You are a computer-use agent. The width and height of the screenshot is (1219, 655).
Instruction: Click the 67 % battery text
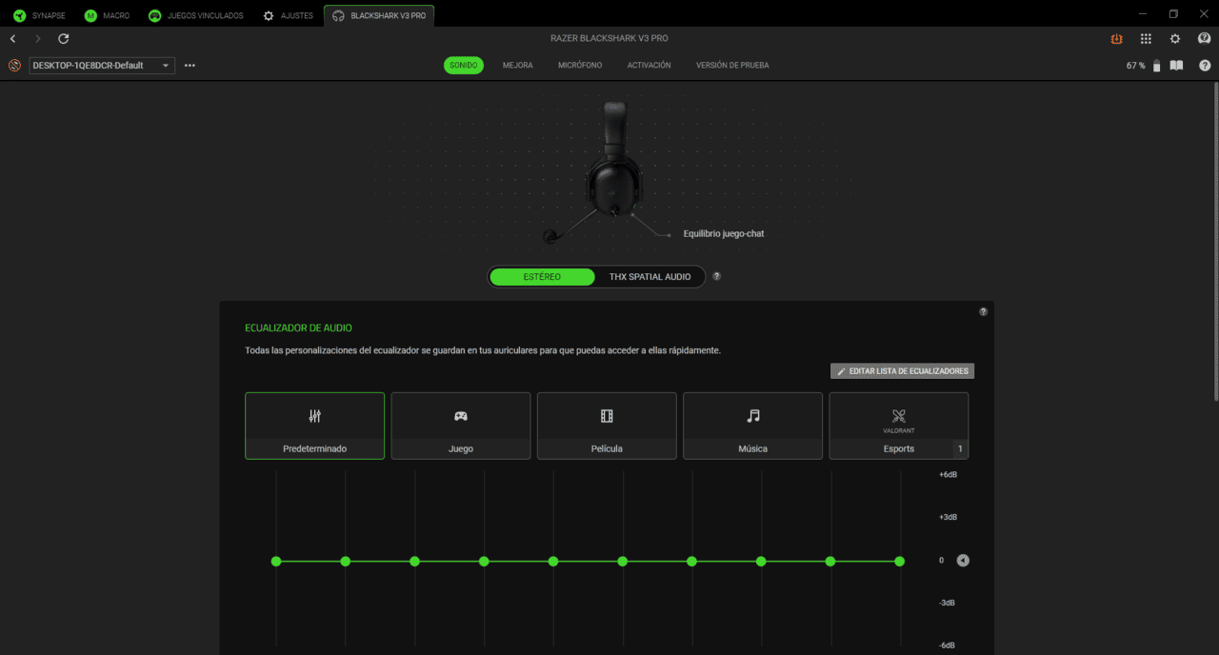(x=1136, y=66)
